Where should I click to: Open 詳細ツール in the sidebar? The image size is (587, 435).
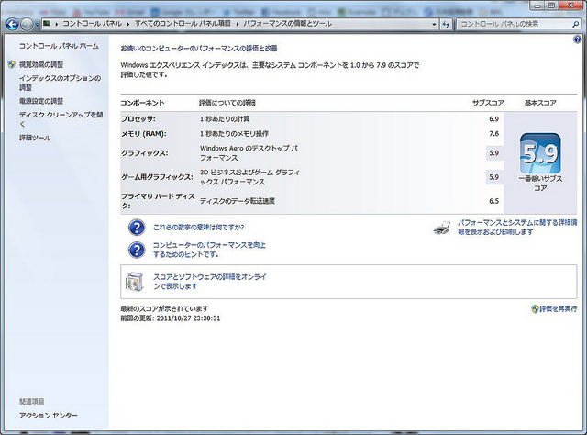(x=35, y=138)
